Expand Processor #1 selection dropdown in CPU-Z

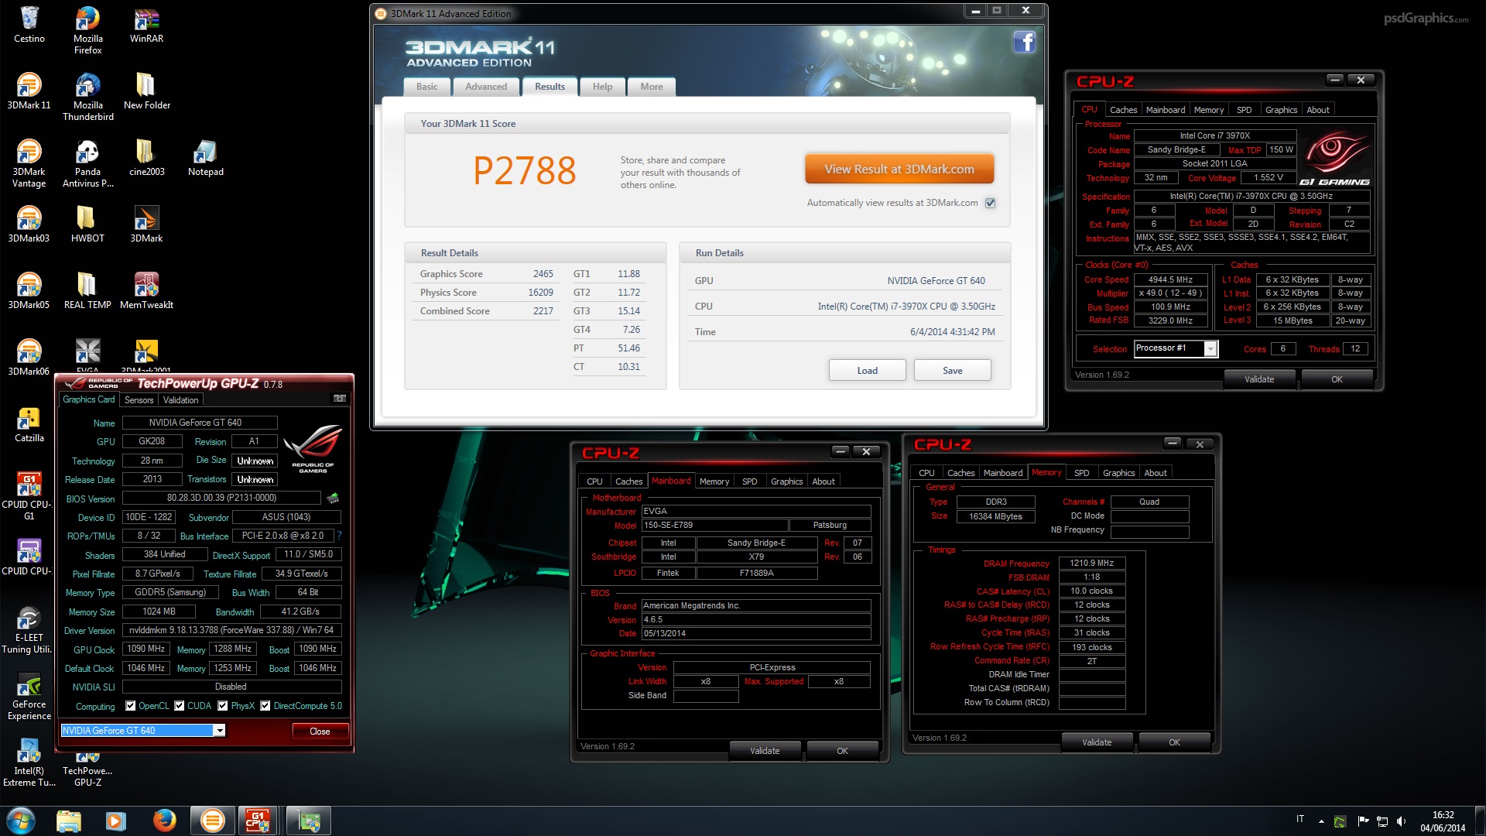pos(1210,349)
